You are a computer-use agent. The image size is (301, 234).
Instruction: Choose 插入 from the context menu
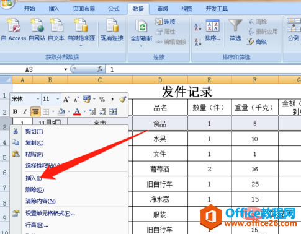[69, 178]
